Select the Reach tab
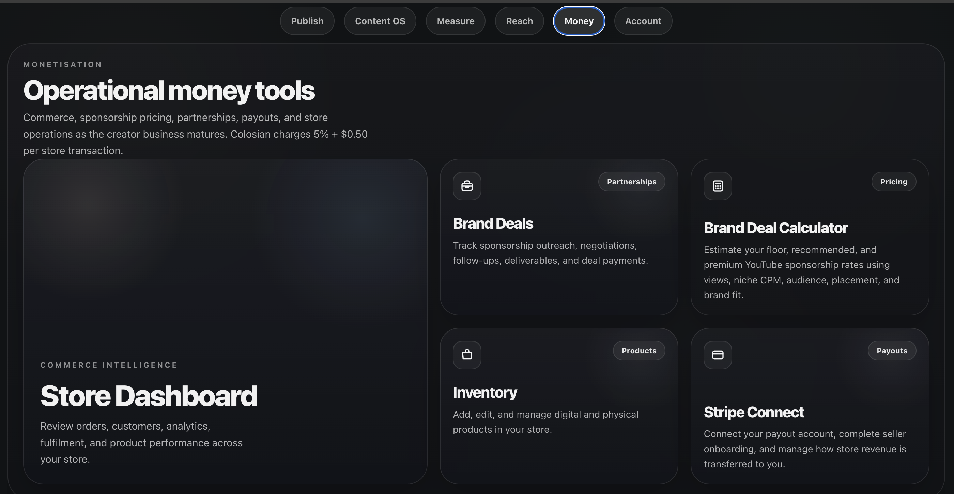This screenshot has width=954, height=494. click(520, 21)
